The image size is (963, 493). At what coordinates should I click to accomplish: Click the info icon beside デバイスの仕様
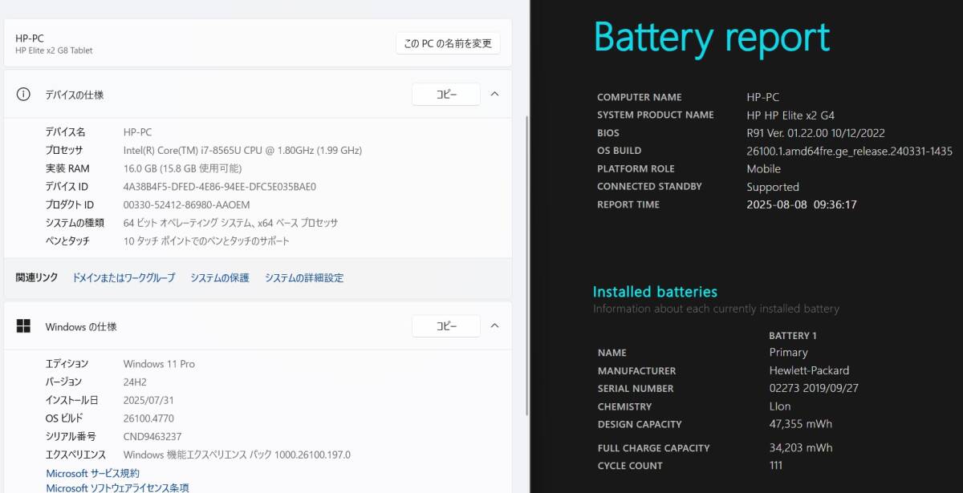coord(23,94)
